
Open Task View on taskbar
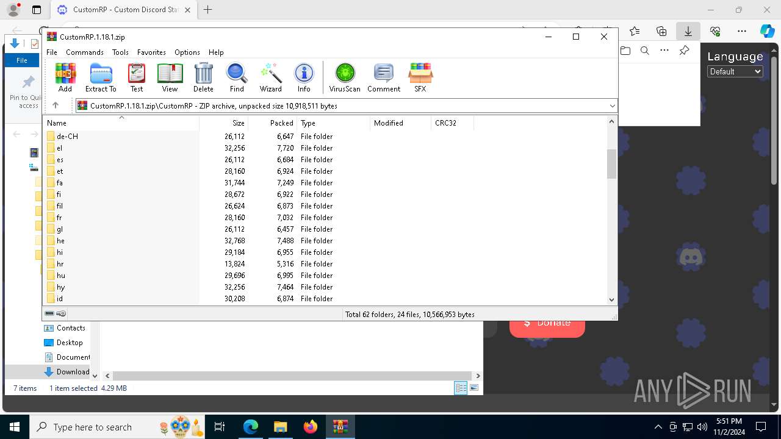pos(220,427)
